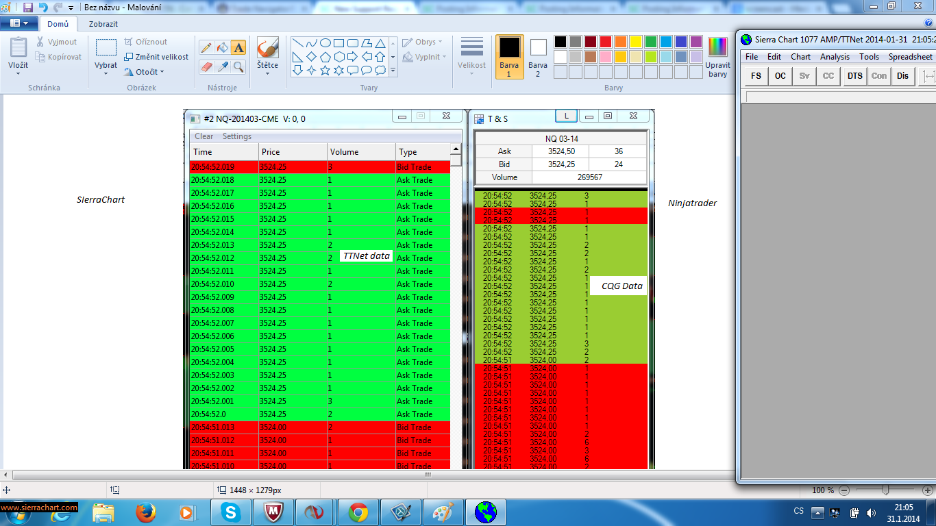Open Analysis menu in Sierra Chart

pos(835,57)
